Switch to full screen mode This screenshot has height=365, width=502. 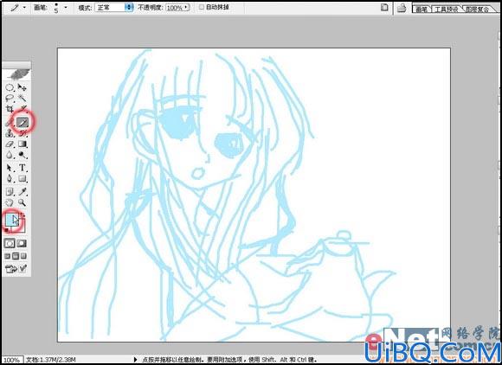23,256
